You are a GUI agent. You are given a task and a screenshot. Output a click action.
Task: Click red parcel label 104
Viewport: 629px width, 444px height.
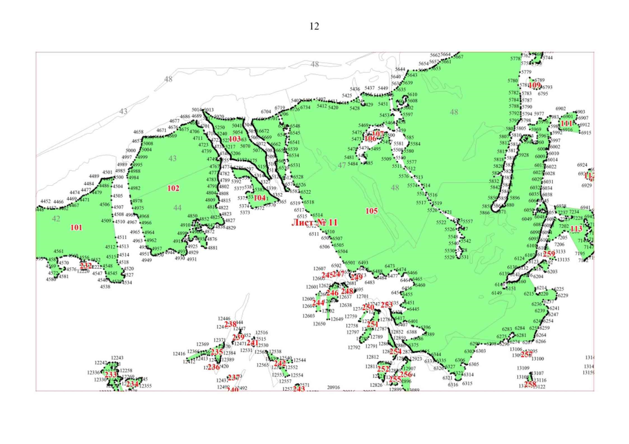(260, 198)
